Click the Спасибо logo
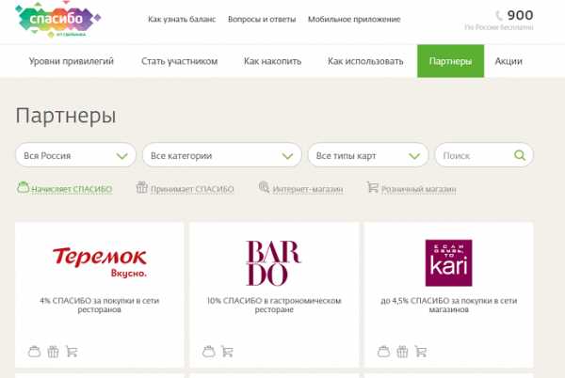 pos(57,20)
